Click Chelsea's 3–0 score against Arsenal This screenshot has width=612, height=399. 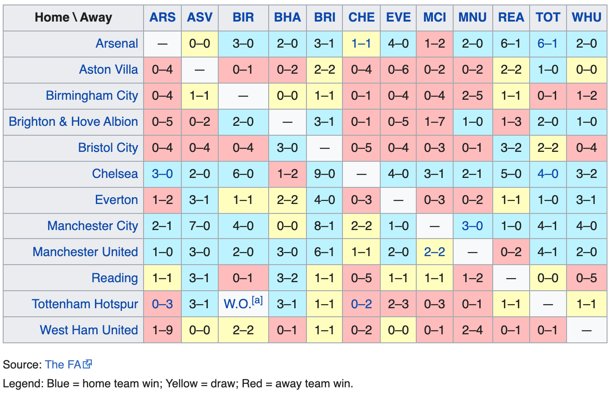click(x=162, y=174)
